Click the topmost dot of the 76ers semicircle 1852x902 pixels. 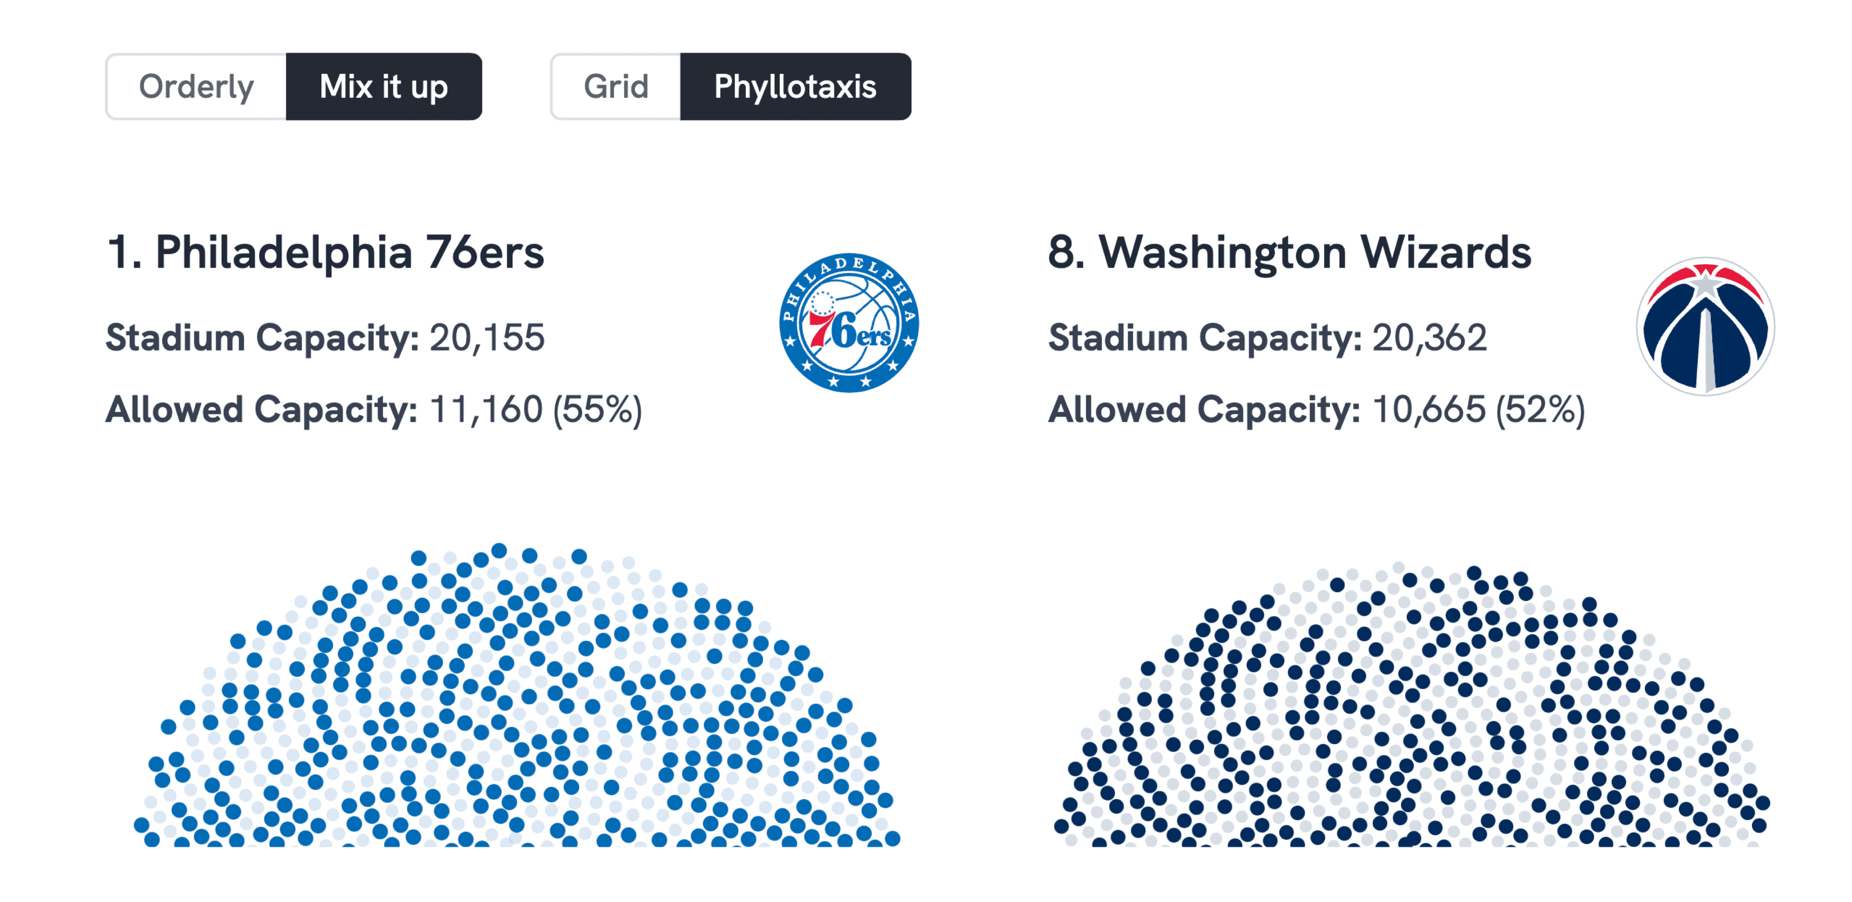(500, 550)
